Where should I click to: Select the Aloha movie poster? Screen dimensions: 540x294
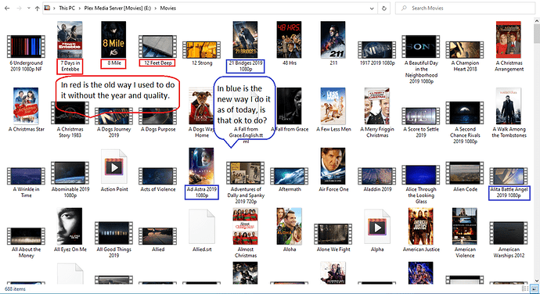pyautogui.click(x=290, y=226)
